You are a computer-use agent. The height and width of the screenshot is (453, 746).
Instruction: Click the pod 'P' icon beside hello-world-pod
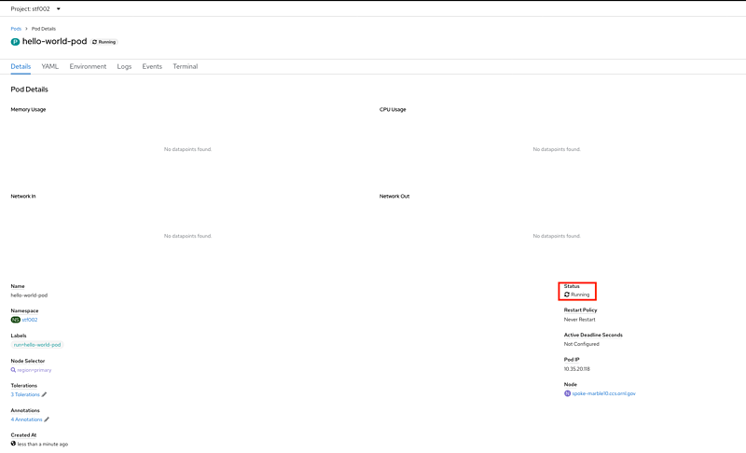coord(15,42)
